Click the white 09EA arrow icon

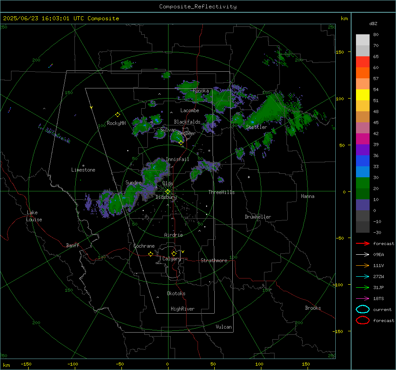[363, 255]
